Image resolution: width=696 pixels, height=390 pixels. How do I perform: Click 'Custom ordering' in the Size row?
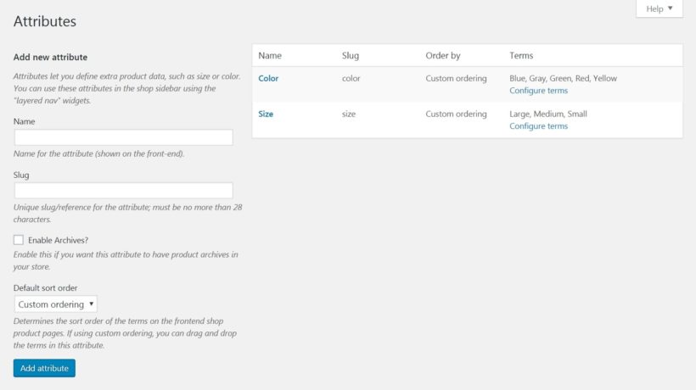point(456,114)
